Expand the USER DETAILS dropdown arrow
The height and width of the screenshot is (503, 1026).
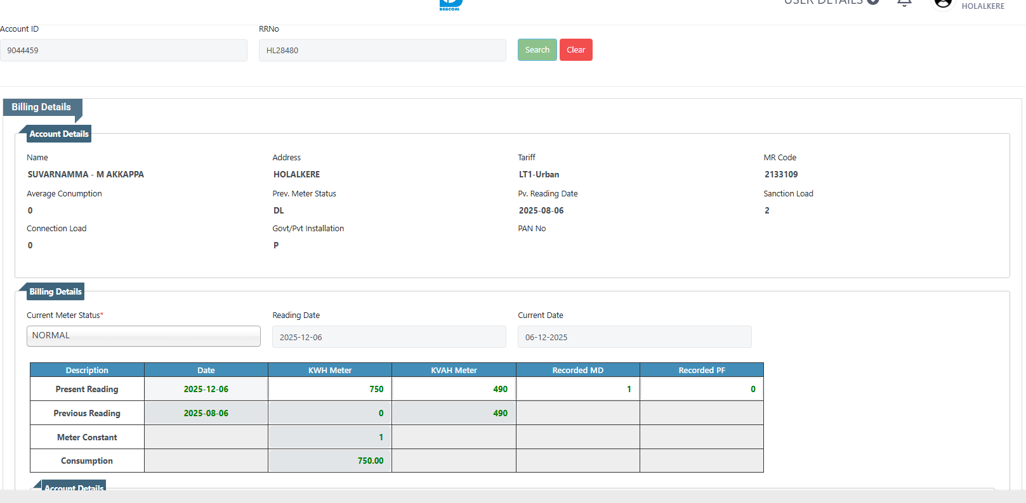tap(873, 2)
